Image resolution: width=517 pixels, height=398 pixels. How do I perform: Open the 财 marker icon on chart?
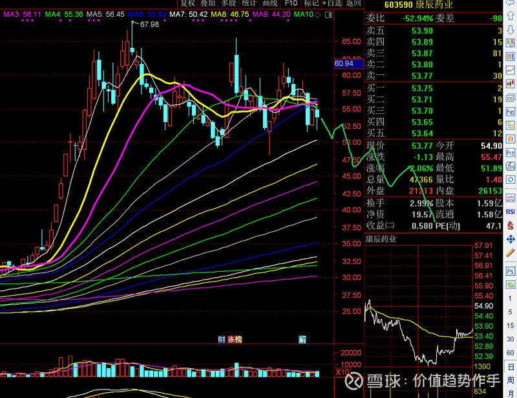coord(222,339)
